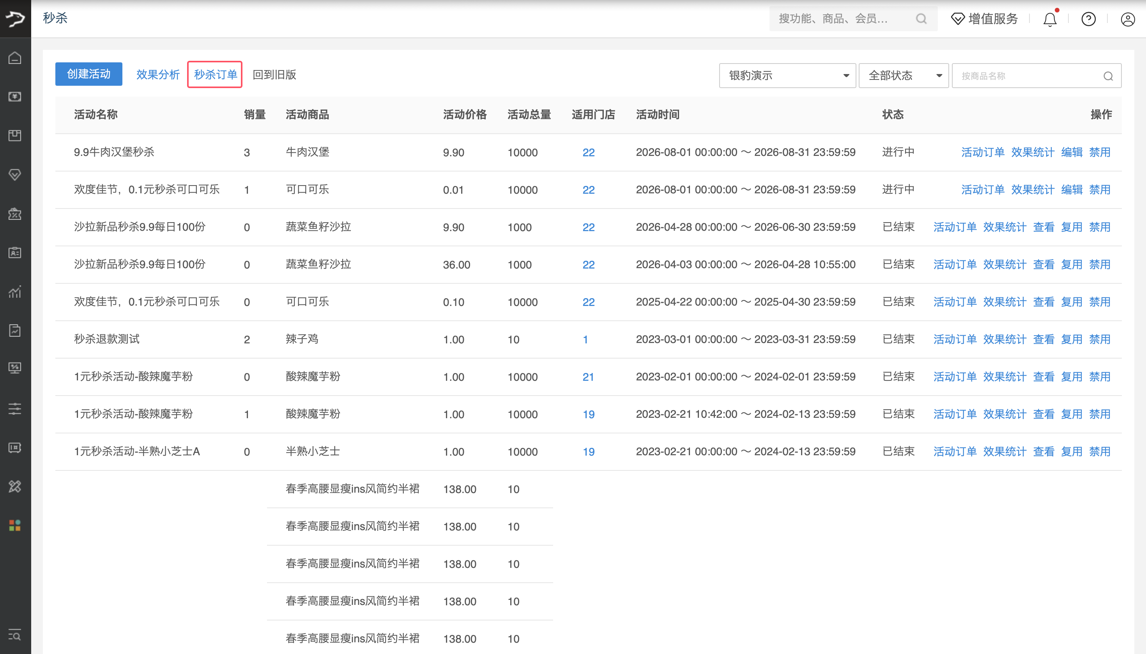The height and width of the screenshot is (654, 1146).
Task: Click 复用 for the 36.00 蔬菜鱼籽沙拉 row
Action: click(x=1072, y=265)
